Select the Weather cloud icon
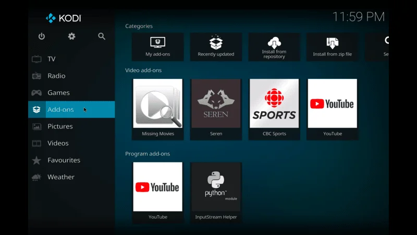The width and height of the screenshot is (417, 235). tap(36, 177)
